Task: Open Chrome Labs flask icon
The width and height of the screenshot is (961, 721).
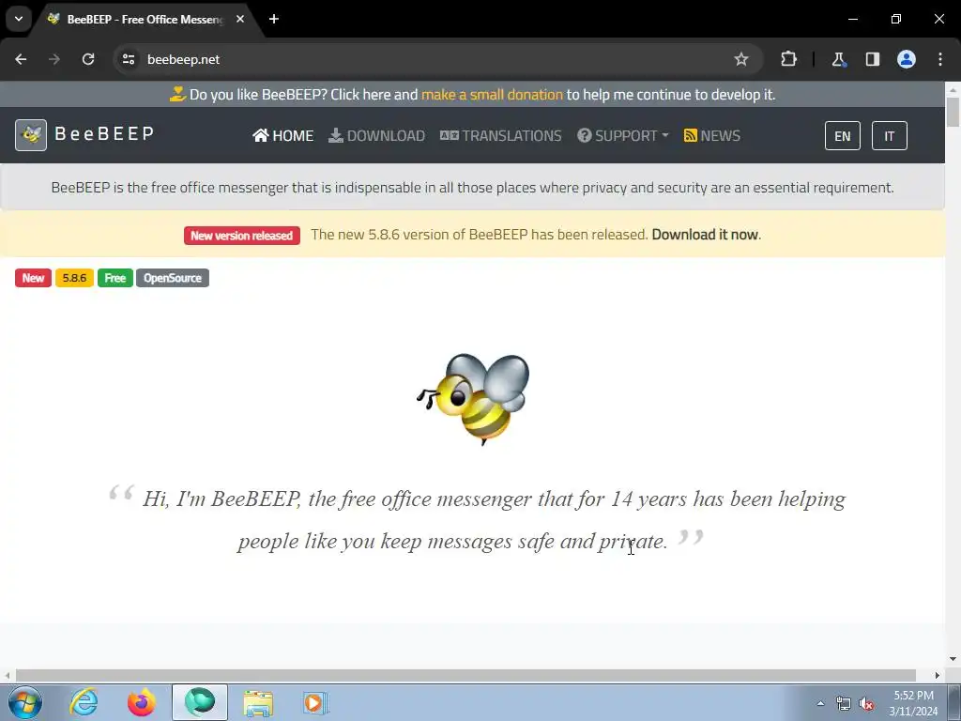Action: tap(838, 59)
